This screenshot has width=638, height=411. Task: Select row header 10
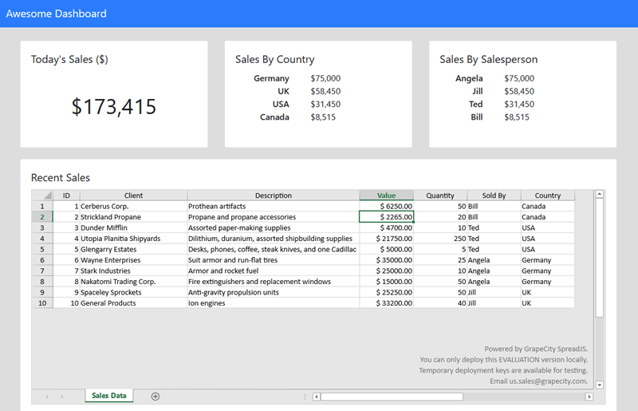[42, 302]
